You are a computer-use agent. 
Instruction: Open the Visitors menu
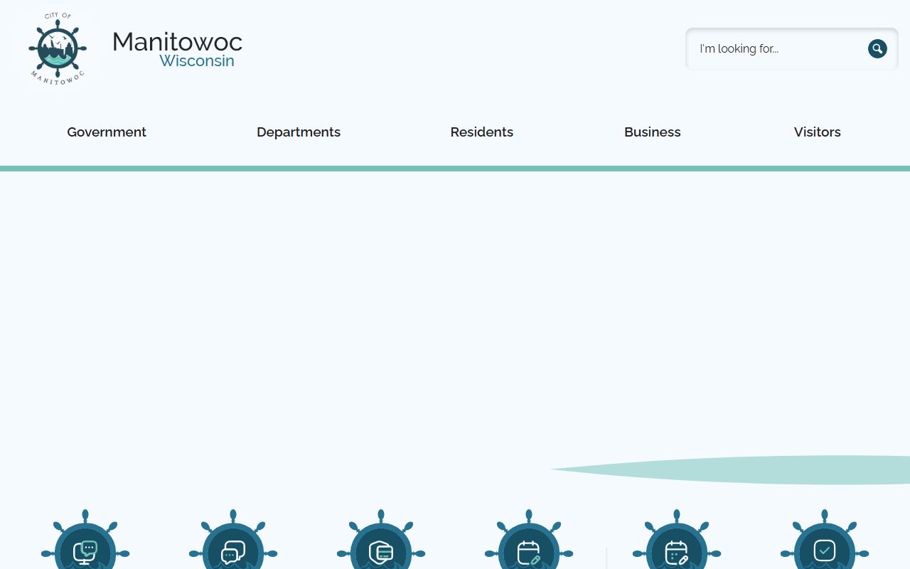click(x=818, y=132)
